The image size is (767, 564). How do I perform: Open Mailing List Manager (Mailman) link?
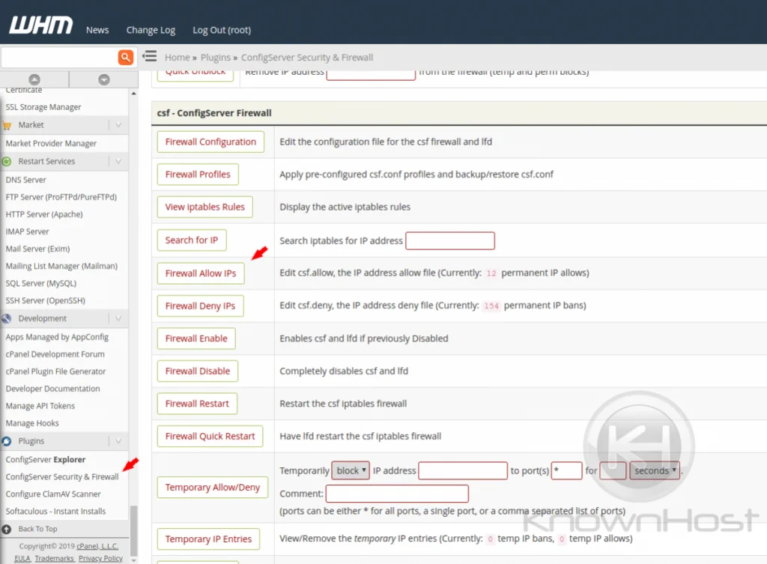pos(61,266)
